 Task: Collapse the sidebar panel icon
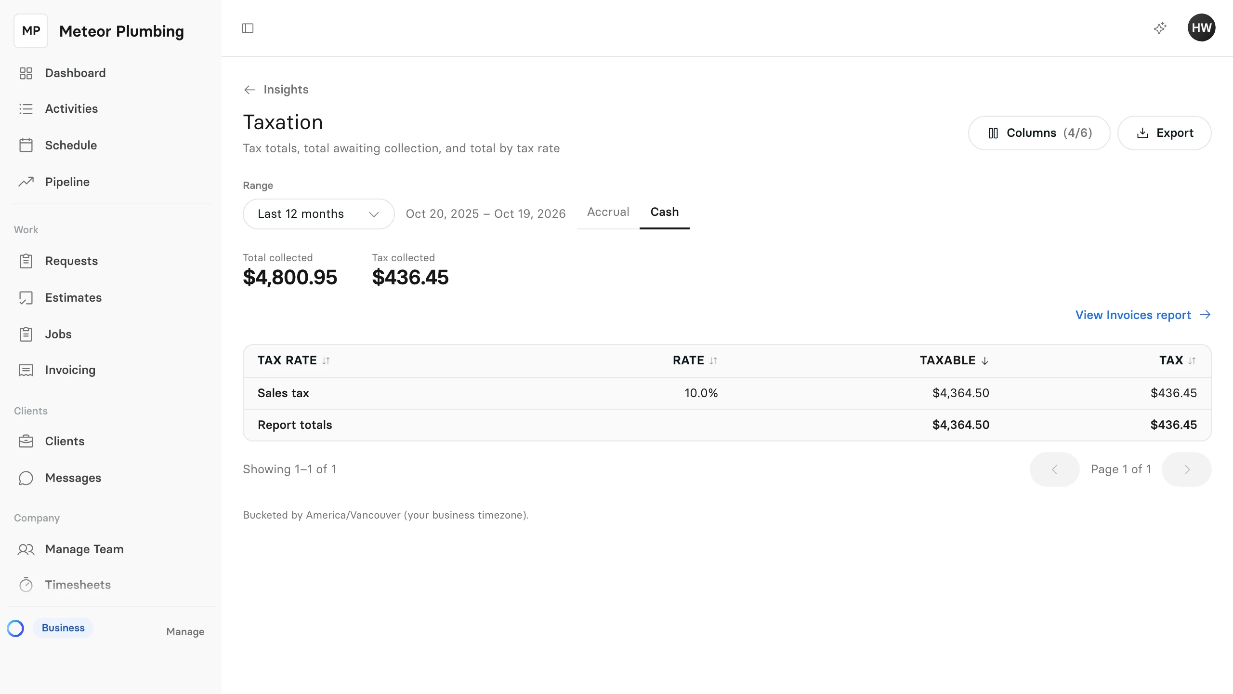[248, 28]
